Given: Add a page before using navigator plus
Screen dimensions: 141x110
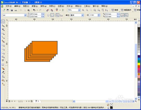Looking at the screenshot, I should 9,101.
